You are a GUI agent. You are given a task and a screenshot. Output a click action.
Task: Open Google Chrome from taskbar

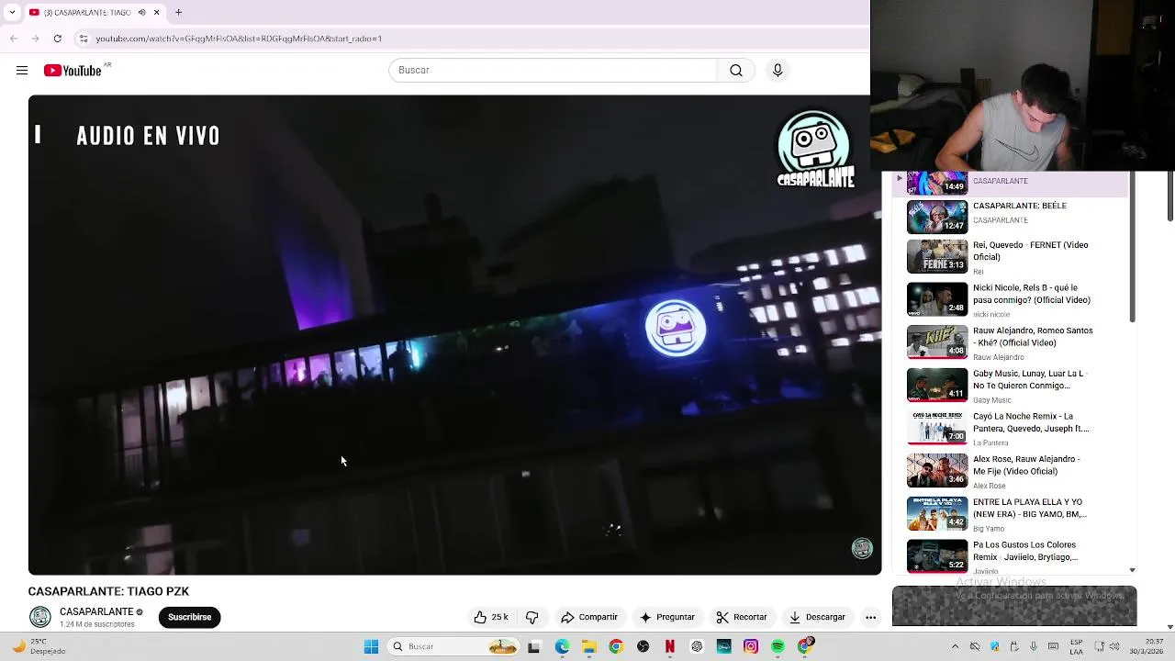point(616,647)
